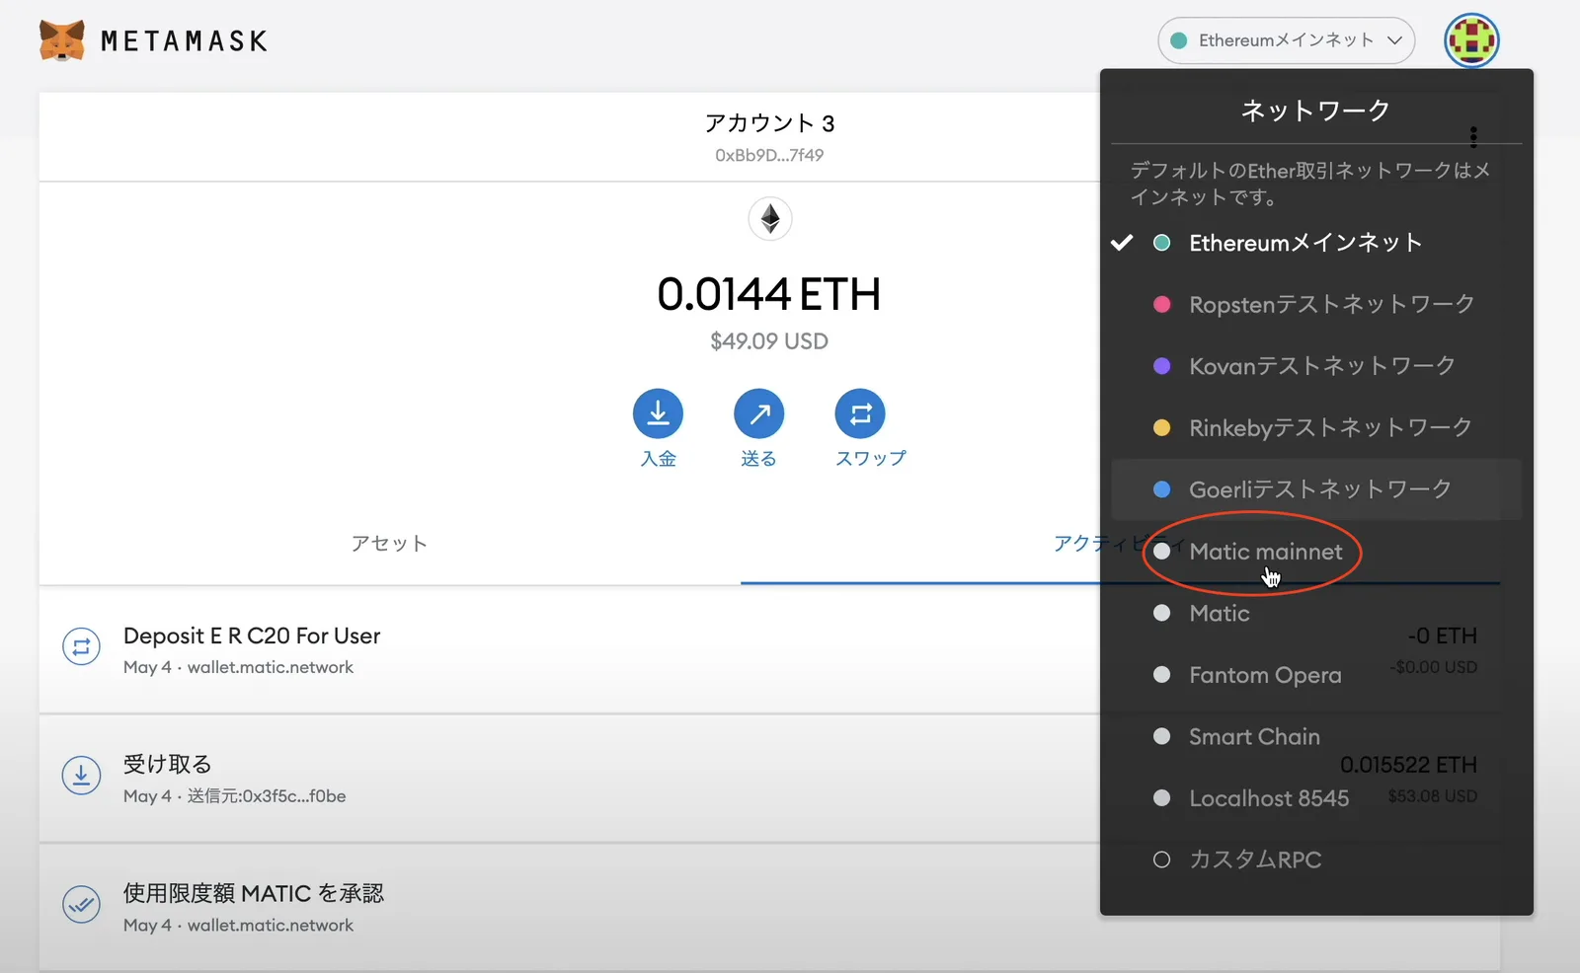Image resolution: width=1580 pixels, height=973 pixels.
Task: Switch to Matic mainnet network
Action: [x=1316, y=552]
